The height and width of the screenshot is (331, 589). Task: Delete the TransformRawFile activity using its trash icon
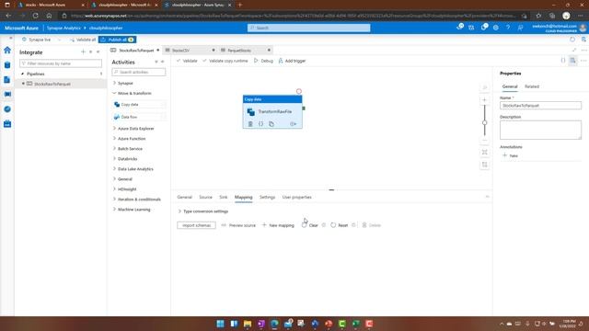tap(250, 124)
